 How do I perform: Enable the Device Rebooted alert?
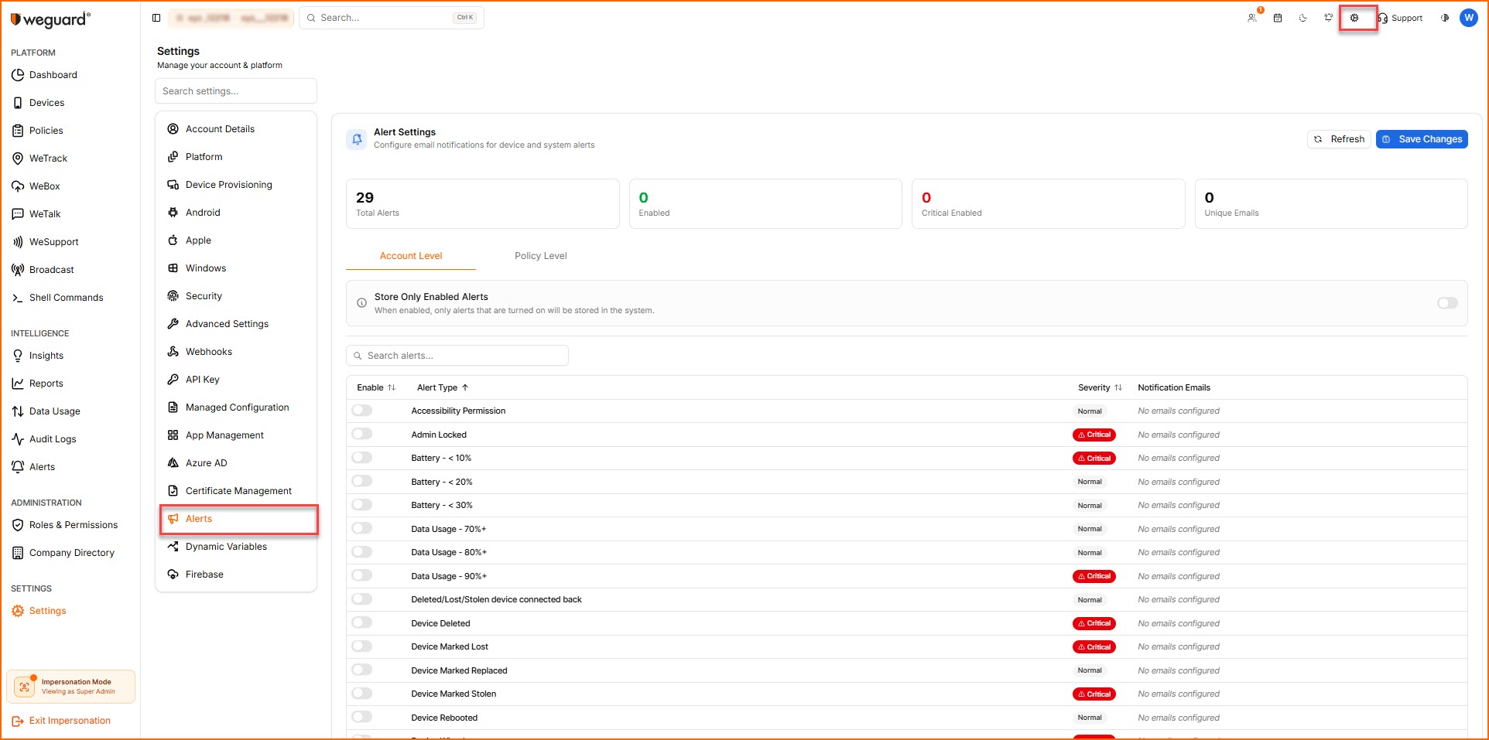coord(362,717)
